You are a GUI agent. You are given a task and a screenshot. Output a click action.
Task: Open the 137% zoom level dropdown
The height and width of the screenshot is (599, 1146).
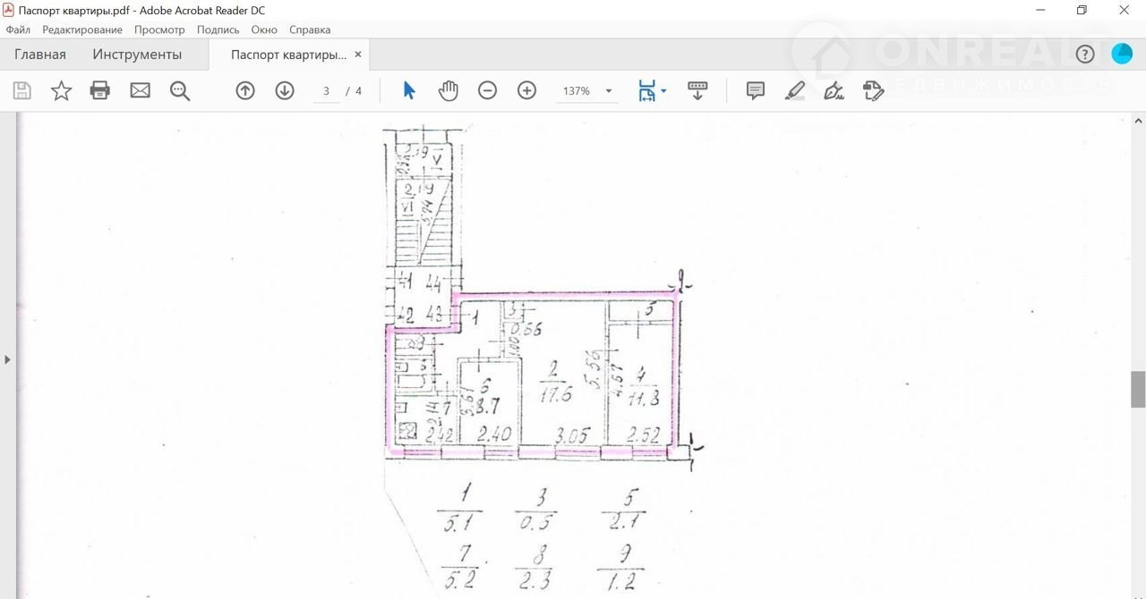click(x=609, y=91)
